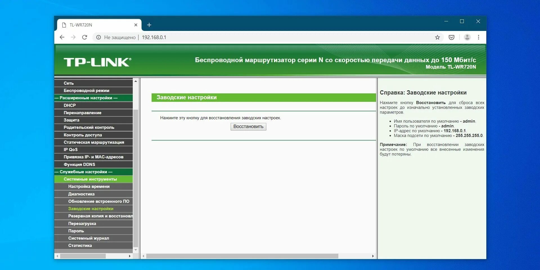Image resolution: width=540 pixels, height=270 pixels.
Task: Open the Настройка времени submenu item
Action: tap(93, 186)
